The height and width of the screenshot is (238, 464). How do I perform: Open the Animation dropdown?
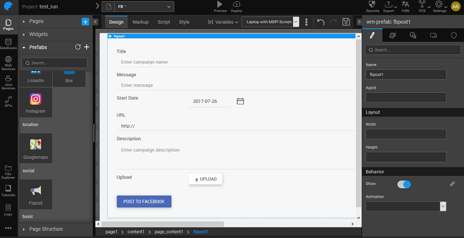click(406, 206)
